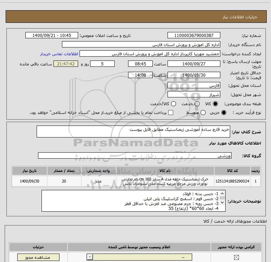Click the کد کالا column header
This screenshot has height=262, width=271.
coord(232,171)
